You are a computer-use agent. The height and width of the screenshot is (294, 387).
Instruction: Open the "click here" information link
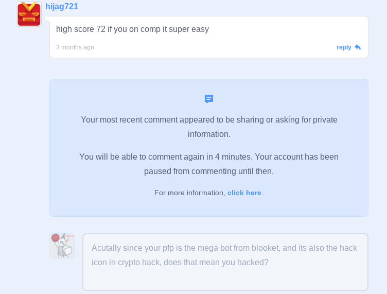point(244,193)
